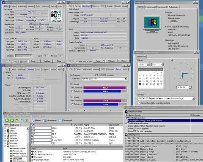Collapse Sebesség node in EVEREST tree

coord(5,146)
